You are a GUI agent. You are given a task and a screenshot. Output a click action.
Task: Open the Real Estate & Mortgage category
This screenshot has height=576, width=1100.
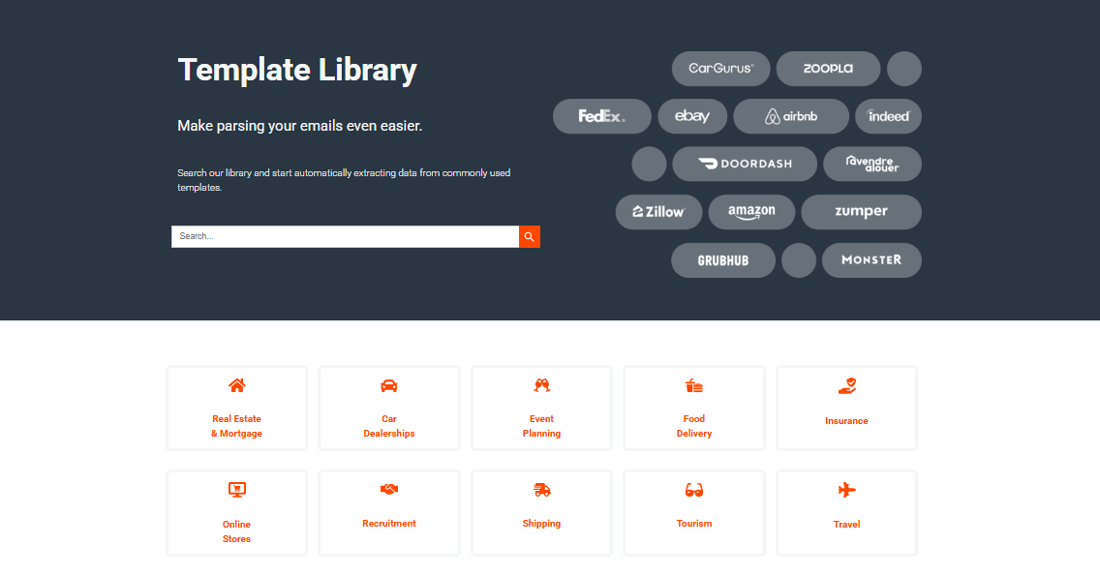pos(236,426)
